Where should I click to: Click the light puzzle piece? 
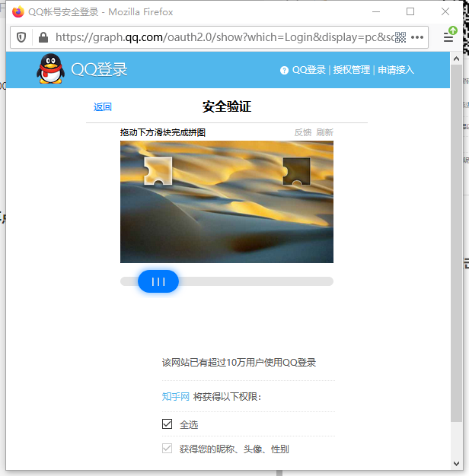[158, 171]
